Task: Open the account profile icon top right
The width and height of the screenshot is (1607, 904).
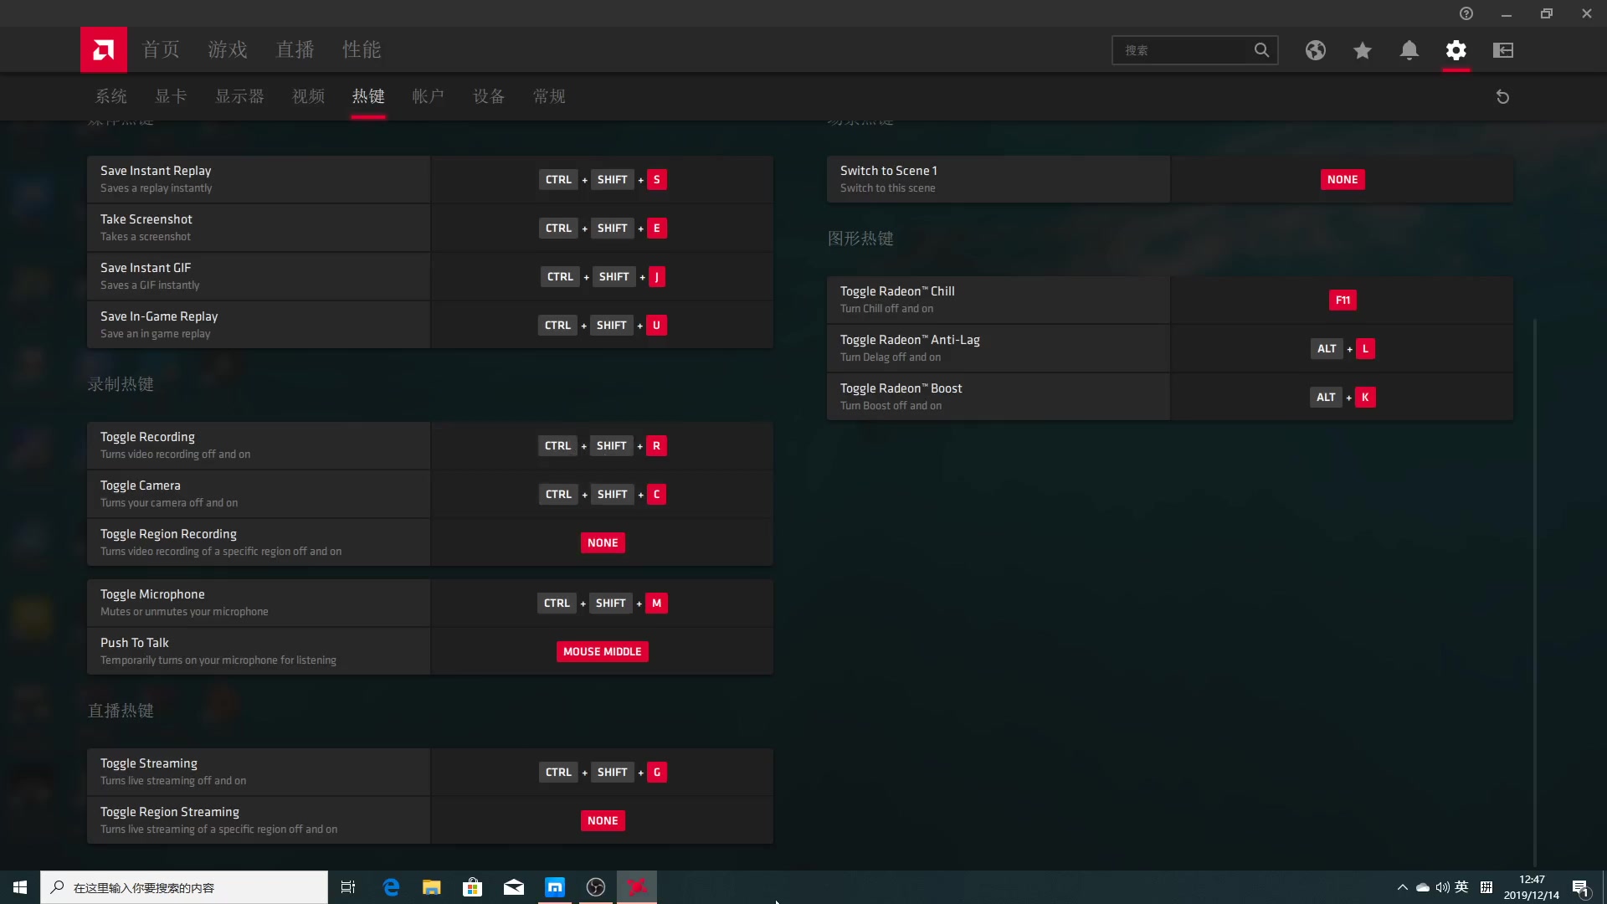Action: [1502, 50]
